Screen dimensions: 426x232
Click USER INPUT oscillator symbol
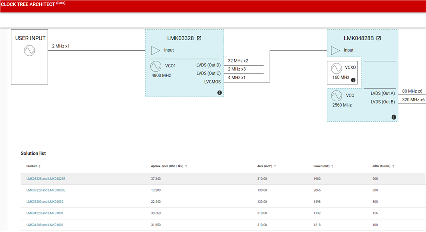[29, 51]
